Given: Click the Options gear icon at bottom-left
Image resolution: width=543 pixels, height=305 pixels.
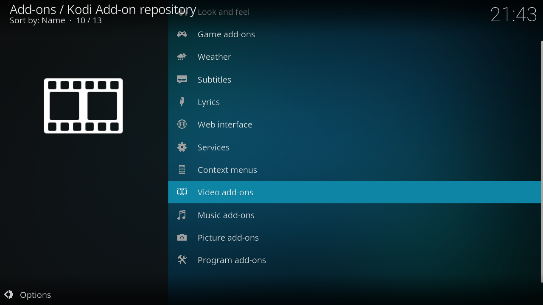Looking at the screenshot, I should pyautogui.click(x=8, y=295).
